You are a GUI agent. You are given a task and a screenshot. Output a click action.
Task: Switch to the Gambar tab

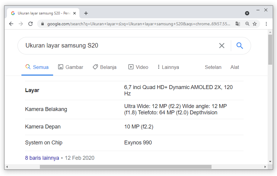coord(71,67)
